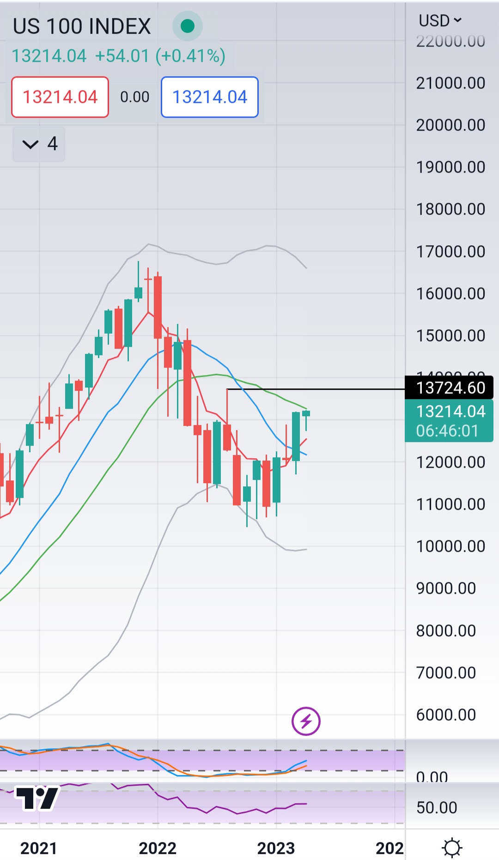This screenshot has height=860, width=499.
Task: Click the 2021 label on time axis
Action: (x=39, y=848)
